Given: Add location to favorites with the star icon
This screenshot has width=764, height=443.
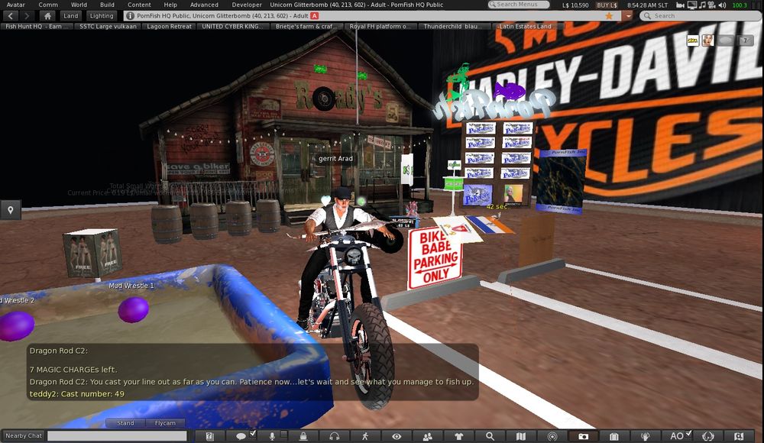Looking at the screenshot, I should 609,15.
